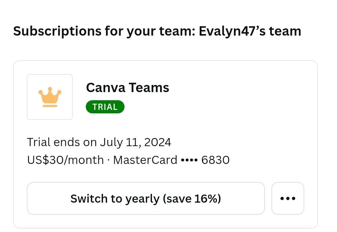Image resolution: width=337 pixels, height=232 pixels.
Task: Select the Evalyn47's team name
Action: [250, 31]
